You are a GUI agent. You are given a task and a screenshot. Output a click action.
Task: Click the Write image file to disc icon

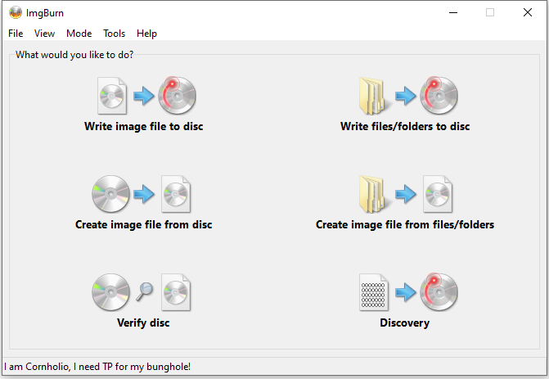(x=144, y=96)
